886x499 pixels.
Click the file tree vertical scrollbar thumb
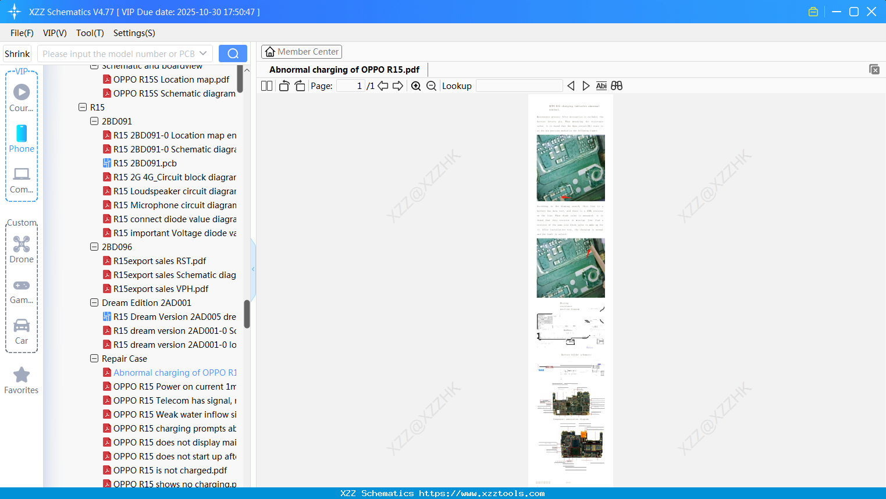(x=247, y=314)
